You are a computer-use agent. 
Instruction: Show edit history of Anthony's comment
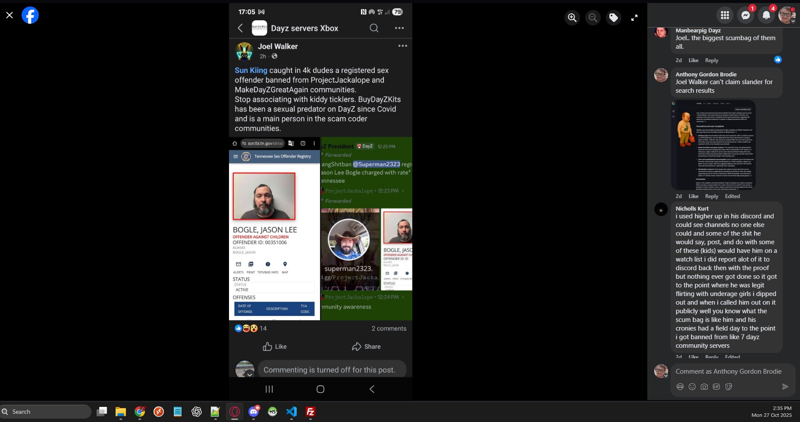[x=732, y=196]
